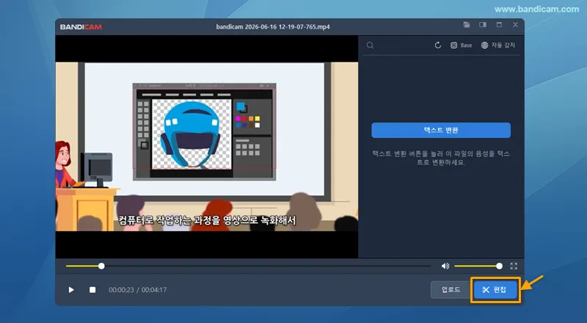Click the video preview frame
587x323 pixels.
click(207, 147)
